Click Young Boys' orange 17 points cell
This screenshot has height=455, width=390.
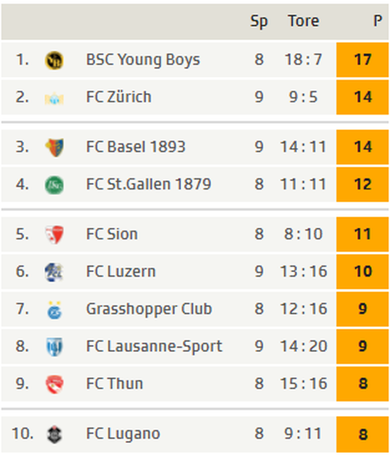pyautogui.click(x=363, y=60)
